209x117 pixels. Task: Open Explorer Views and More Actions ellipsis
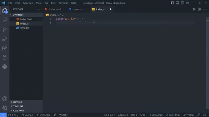point(38,9)
